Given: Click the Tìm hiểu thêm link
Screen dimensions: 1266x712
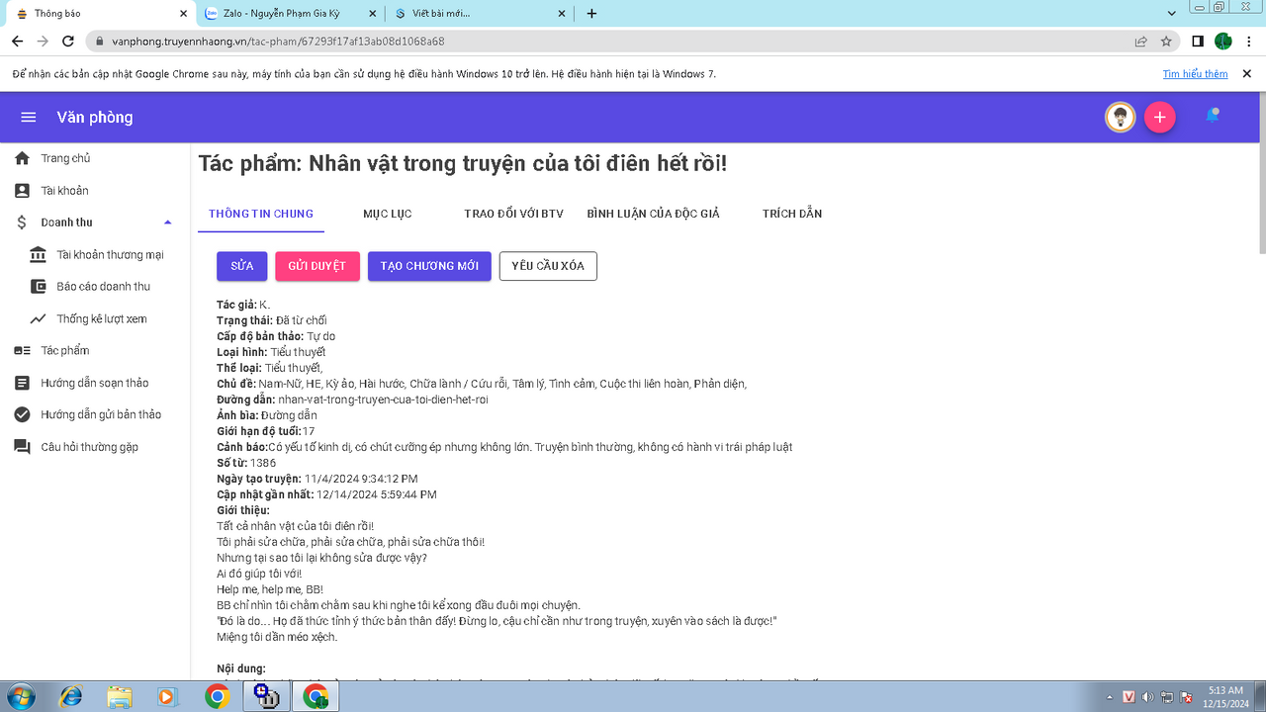Looking at the screenshot, I should (x=1195, y=74).
